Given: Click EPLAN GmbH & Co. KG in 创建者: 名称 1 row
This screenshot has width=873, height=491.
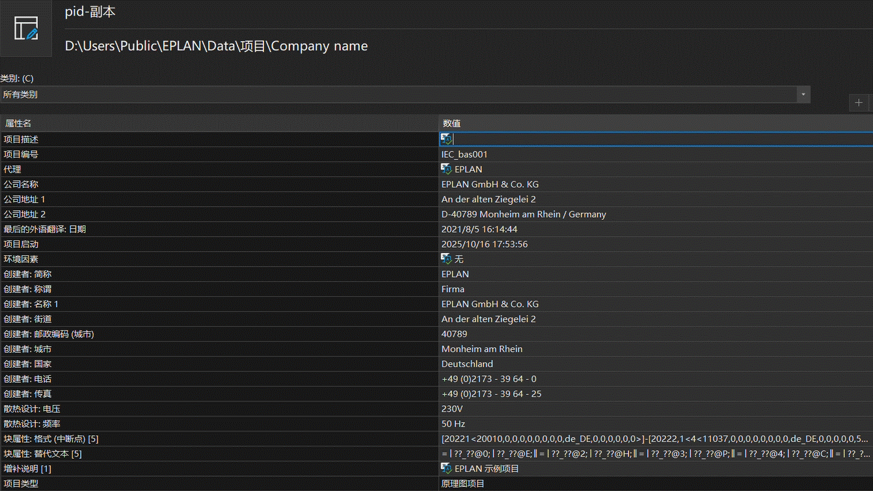Looking at the screenshot, I should coord(490,304).
